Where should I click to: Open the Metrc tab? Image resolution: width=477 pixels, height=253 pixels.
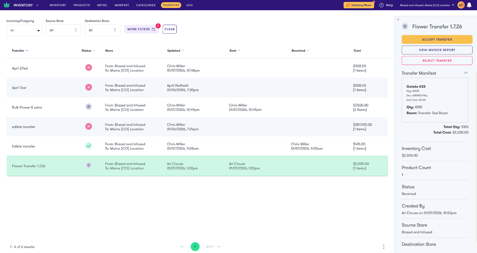(102, 5)
